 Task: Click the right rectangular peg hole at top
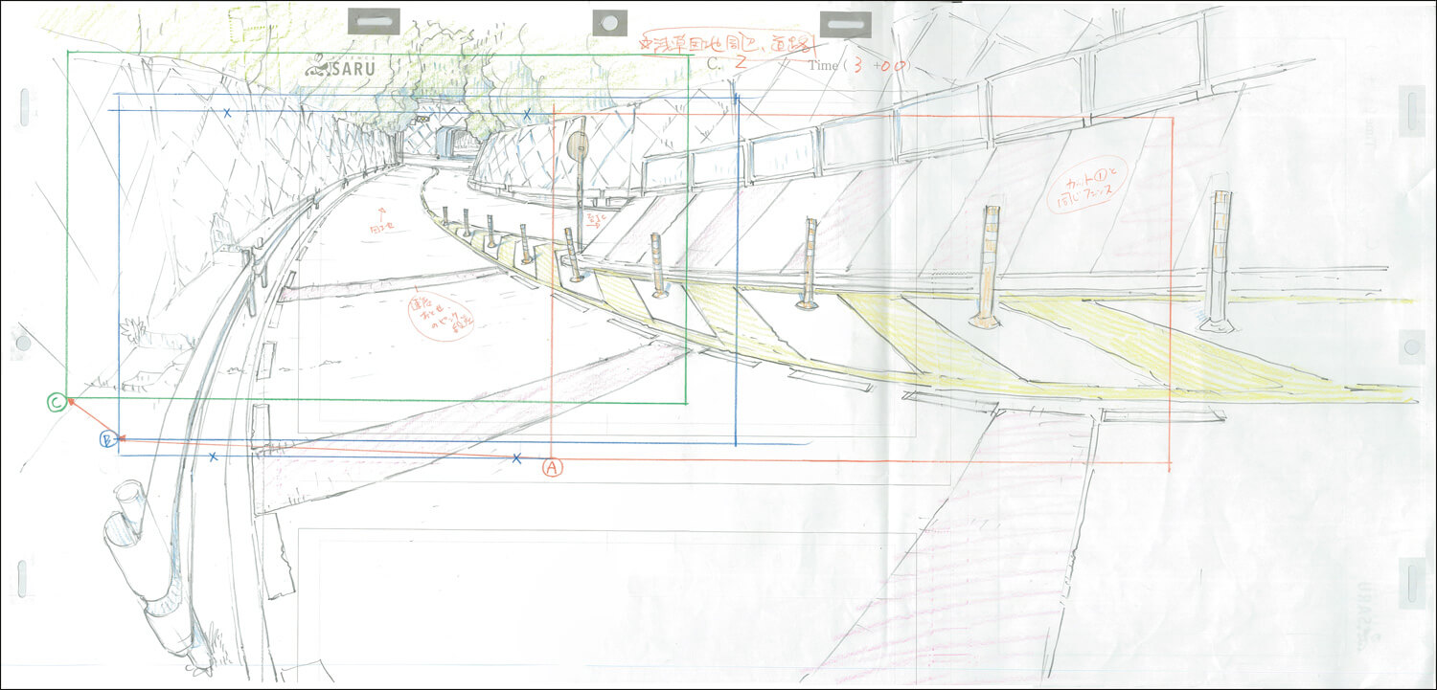844,23
